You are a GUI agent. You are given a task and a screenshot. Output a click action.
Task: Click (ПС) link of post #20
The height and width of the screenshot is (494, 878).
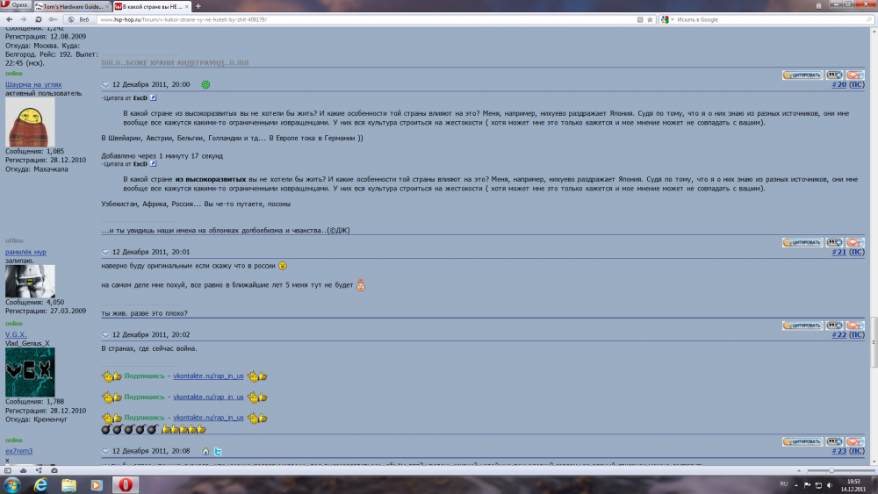click(857, 84)
